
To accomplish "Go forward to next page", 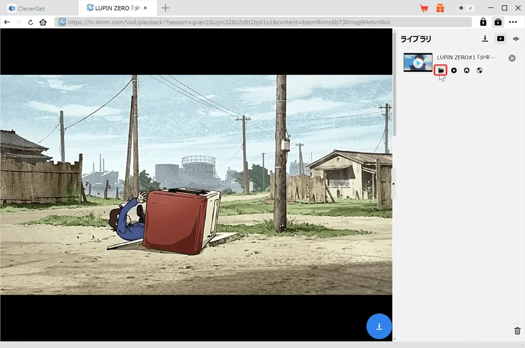I will tap(19, 22).
